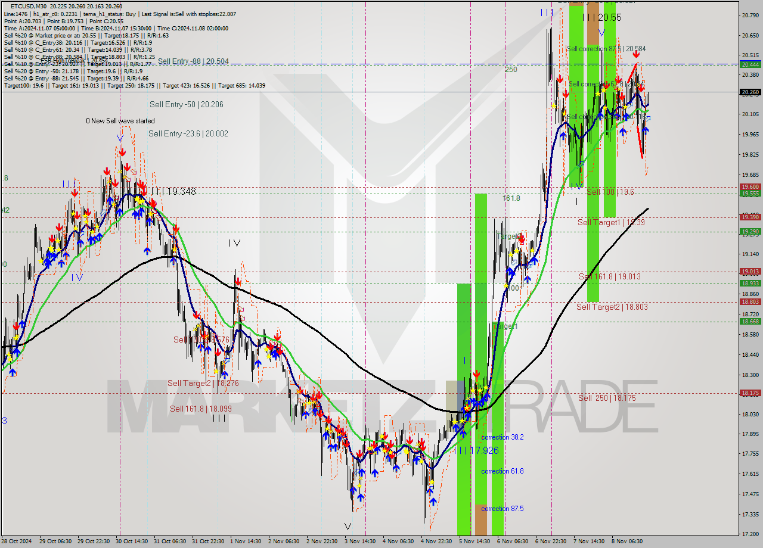Click the current price tag 20.260

[x=750, y=92]
